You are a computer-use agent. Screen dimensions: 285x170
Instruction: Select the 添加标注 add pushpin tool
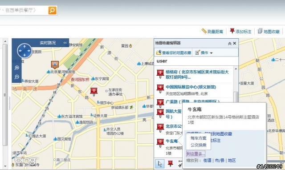click(240, 31)
